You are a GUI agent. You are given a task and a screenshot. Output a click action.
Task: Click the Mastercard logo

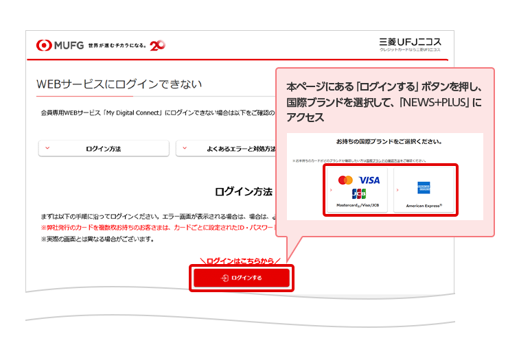pos(345,180)
